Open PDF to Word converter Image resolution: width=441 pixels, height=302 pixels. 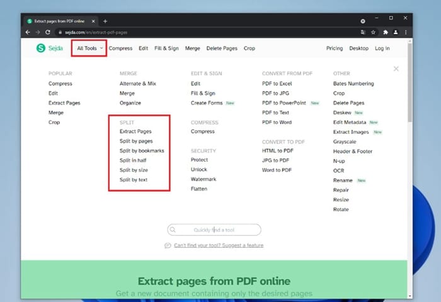click(x=277, y=122)
